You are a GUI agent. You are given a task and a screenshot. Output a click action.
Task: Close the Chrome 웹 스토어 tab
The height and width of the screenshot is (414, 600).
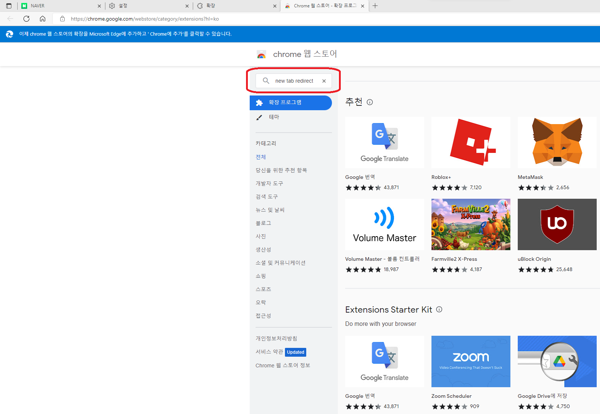[x=362, y=6]
